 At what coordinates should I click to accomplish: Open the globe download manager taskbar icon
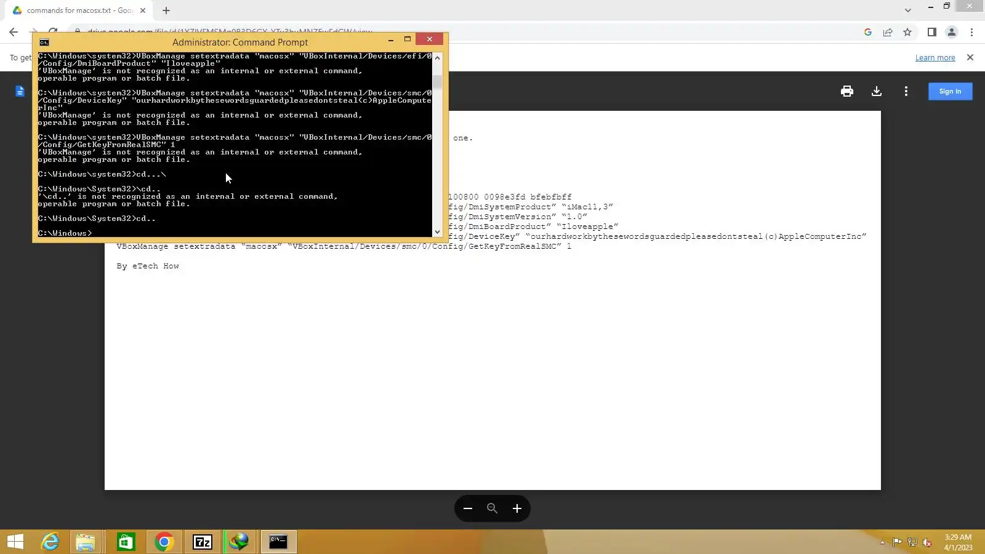[239, 542]
